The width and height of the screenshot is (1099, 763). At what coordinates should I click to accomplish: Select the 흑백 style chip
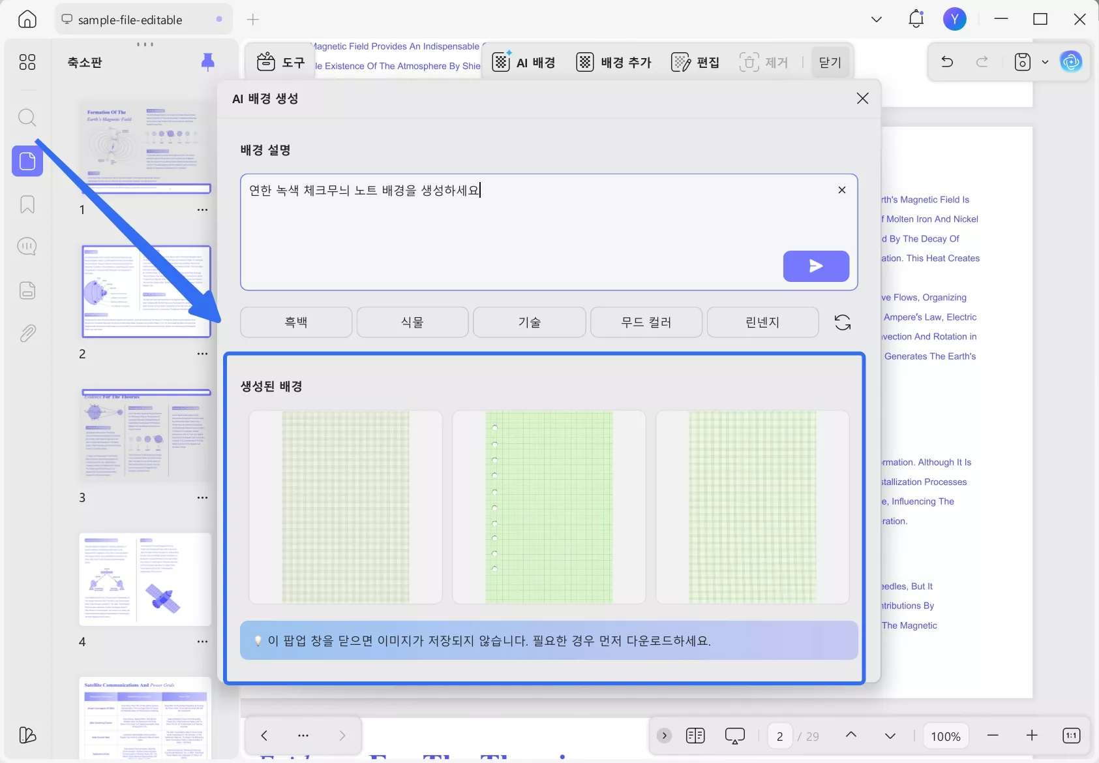coord(296,322)
